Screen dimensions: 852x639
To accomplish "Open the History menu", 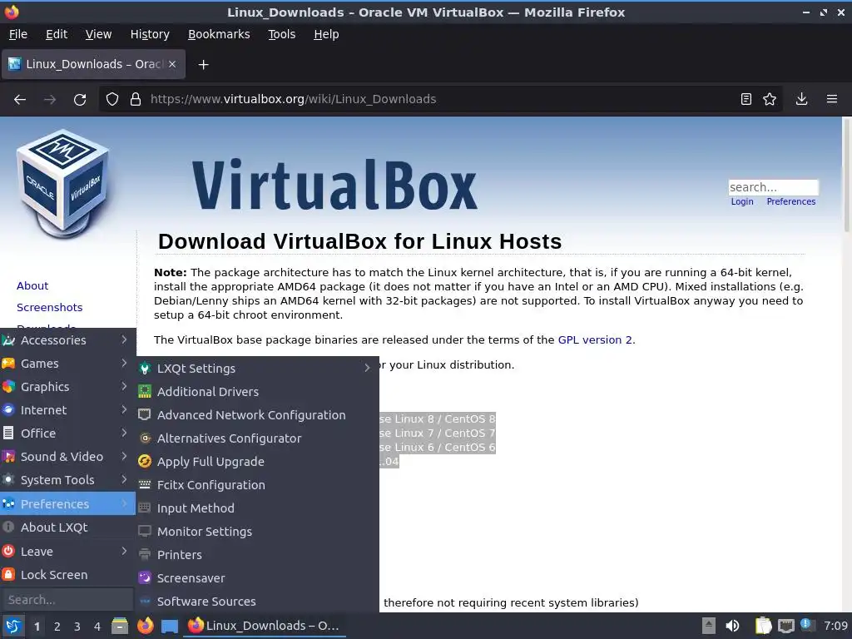I will pyautogui.click(x=150, y=34).
